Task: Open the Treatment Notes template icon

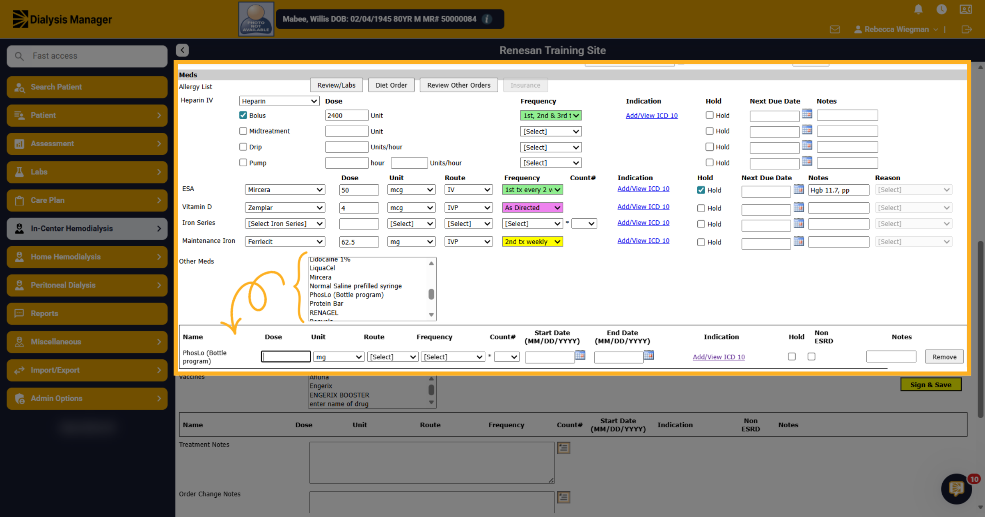Action: (x=564, y=448)
